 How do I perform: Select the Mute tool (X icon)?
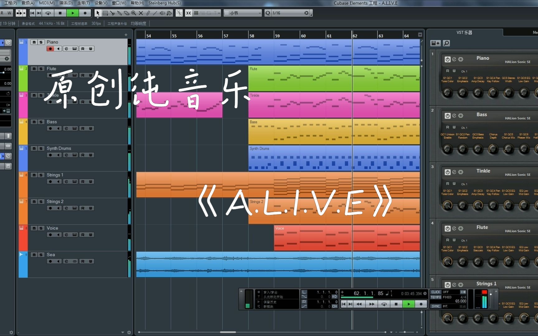[x=141, y=13]
